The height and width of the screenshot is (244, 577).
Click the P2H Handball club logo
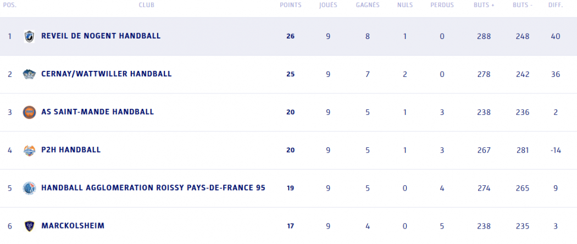pos(29,150)
